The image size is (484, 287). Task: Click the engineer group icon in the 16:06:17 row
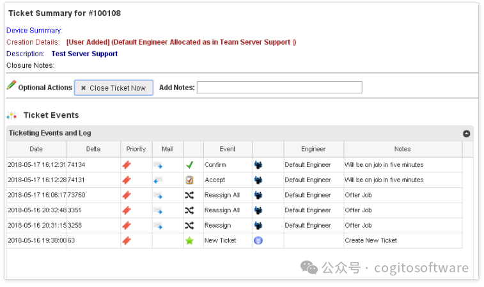pos(258,195)
